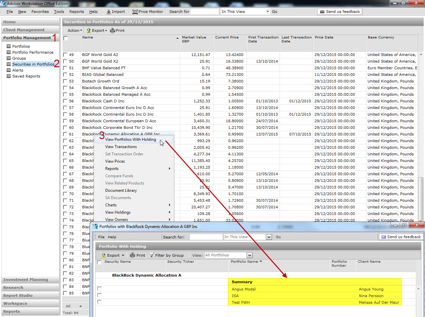This screenshot has width=425, height=317.
Task: Click the Print icon in main grid toolbar
Action: pyautogui.click(x=113, y=30)
